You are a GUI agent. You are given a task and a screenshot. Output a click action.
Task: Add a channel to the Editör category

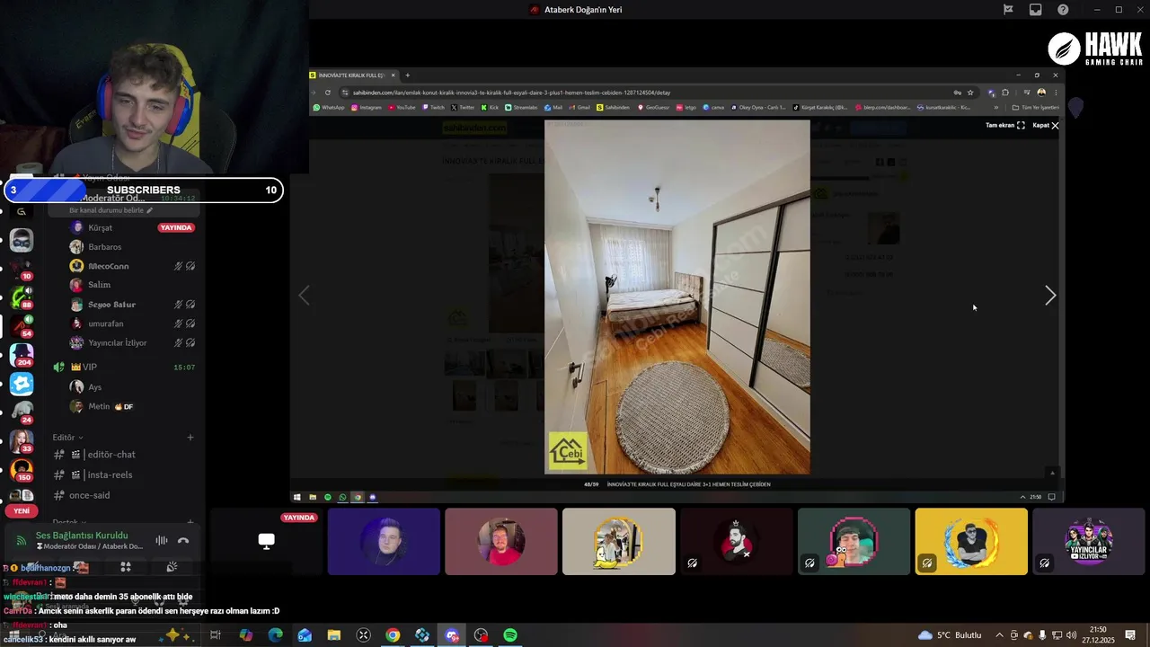point(190,438)
